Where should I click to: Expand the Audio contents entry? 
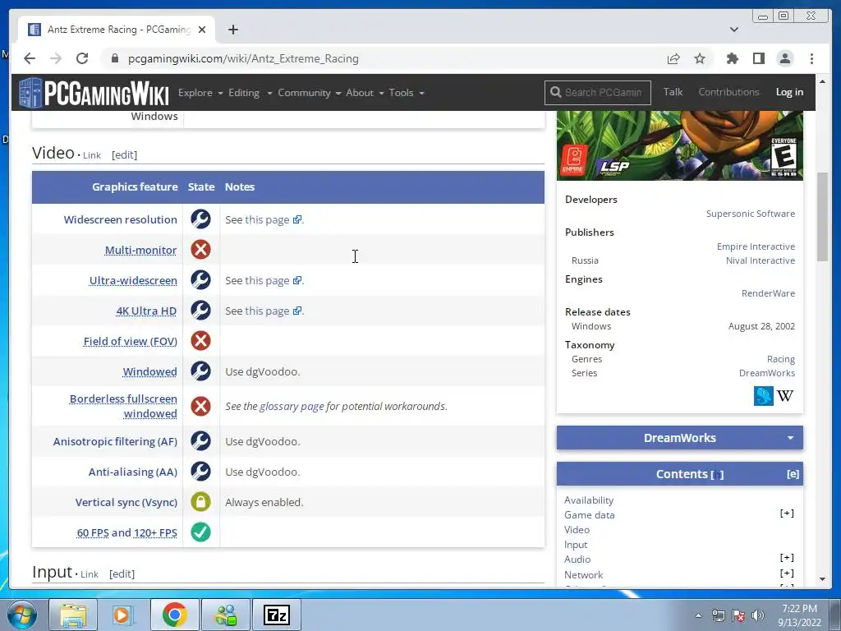coord(786,558)
